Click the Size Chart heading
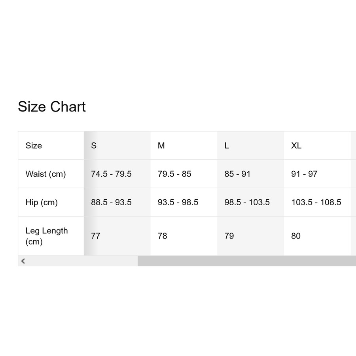This screenshot has height=356, width=356. 52,107
